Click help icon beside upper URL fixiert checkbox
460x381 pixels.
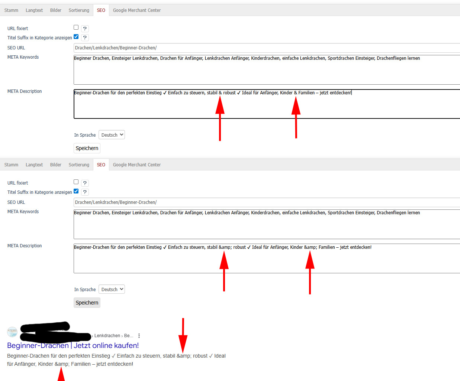click(x=85, y=29)
